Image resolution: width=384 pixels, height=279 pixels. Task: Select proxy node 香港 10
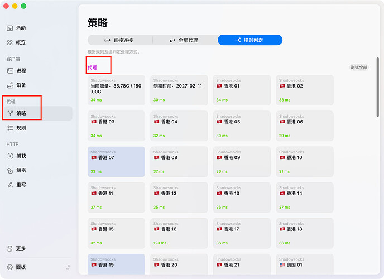[305, 161]
